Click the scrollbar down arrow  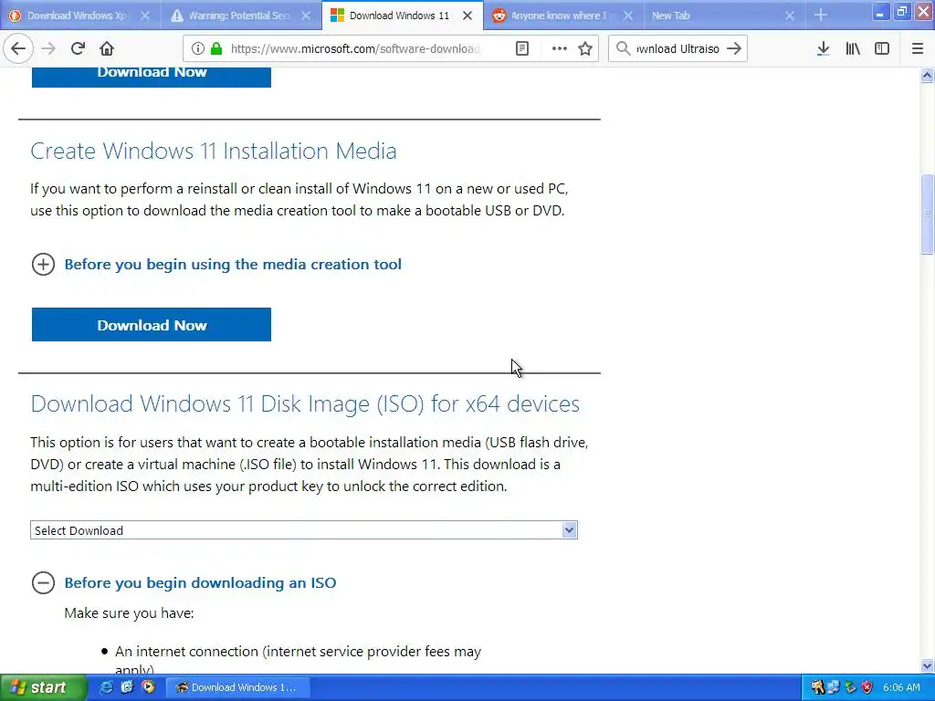[x=927, y=665]
